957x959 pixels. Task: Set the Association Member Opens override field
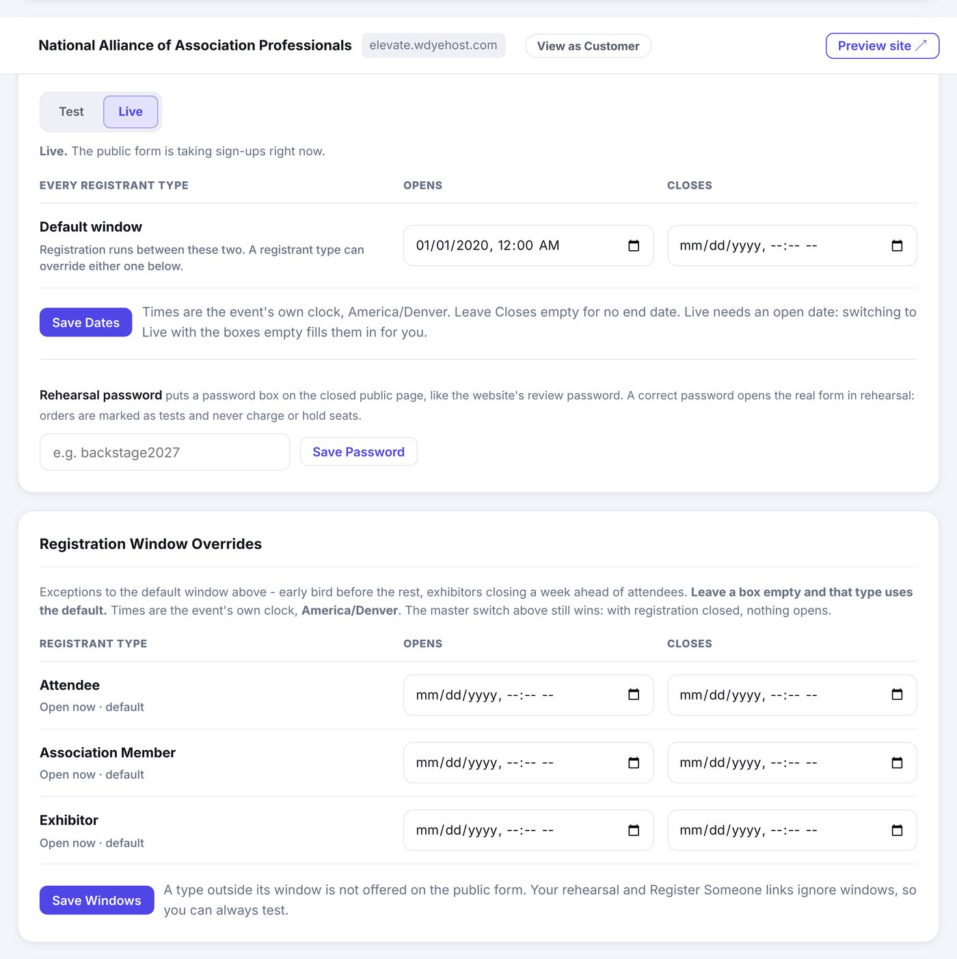[x=528, y=762]
